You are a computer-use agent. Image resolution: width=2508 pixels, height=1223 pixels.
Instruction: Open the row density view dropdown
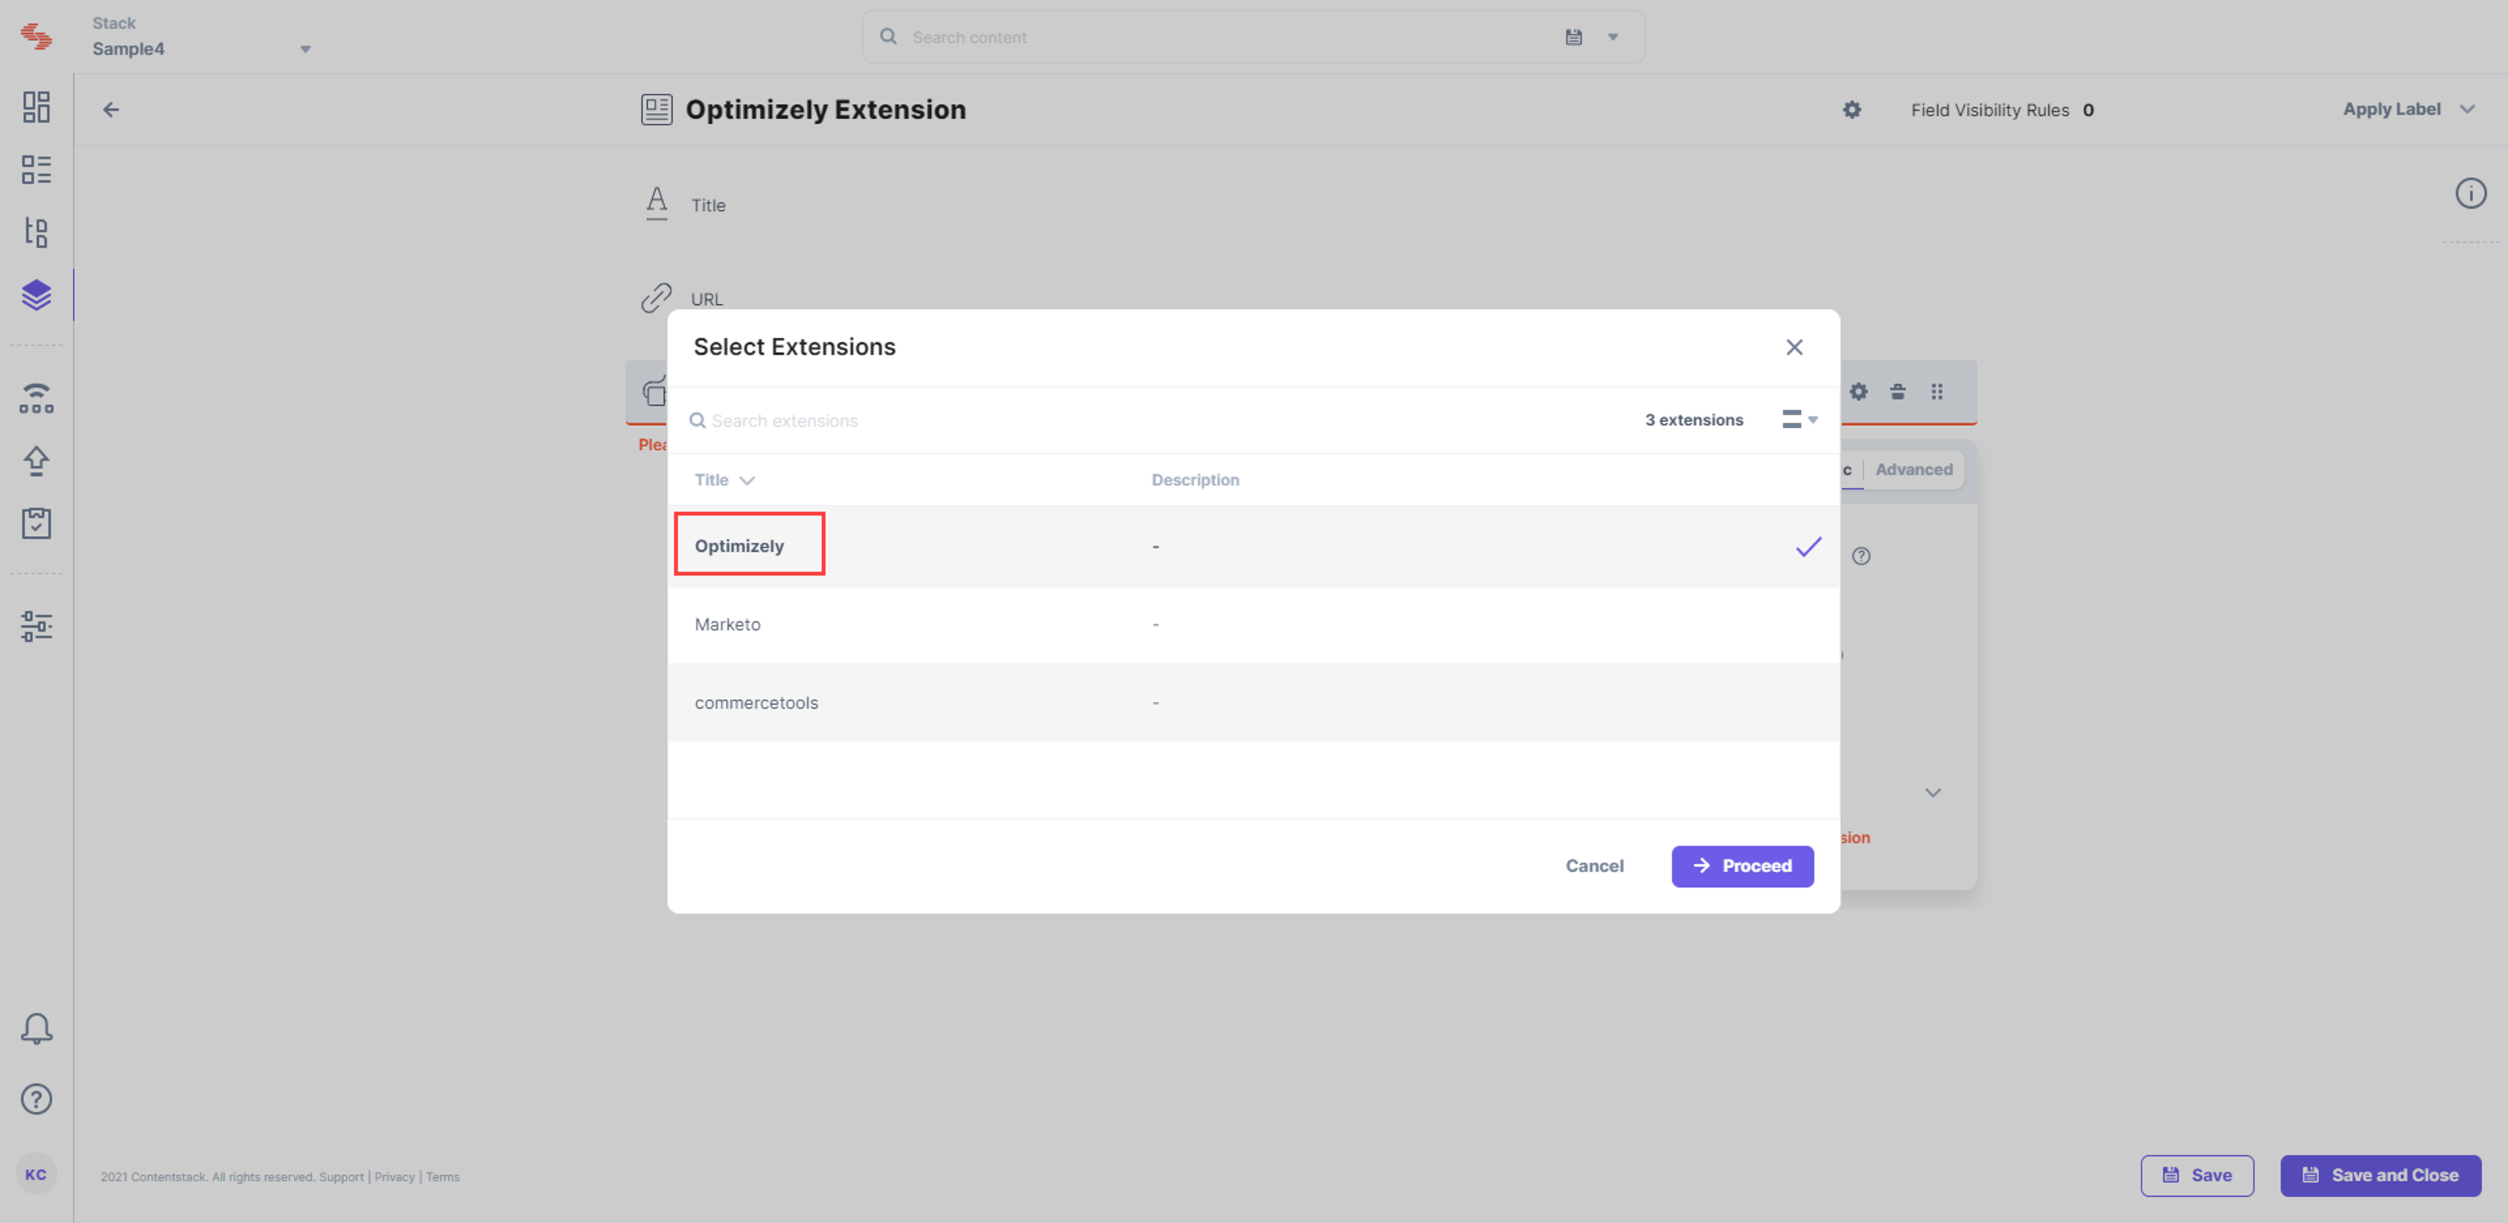(x=1799, y=420)
